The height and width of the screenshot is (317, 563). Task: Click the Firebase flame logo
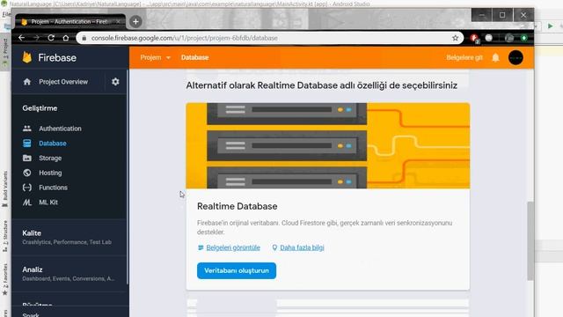click(27, 57)
